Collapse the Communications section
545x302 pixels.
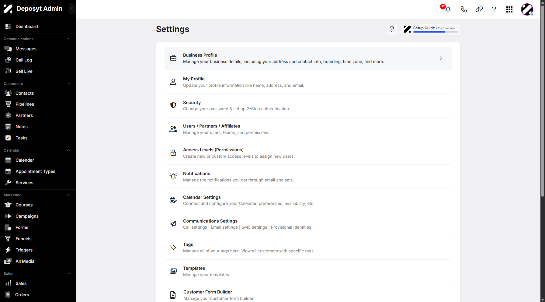pyautogui.click(x=69, y=39)
